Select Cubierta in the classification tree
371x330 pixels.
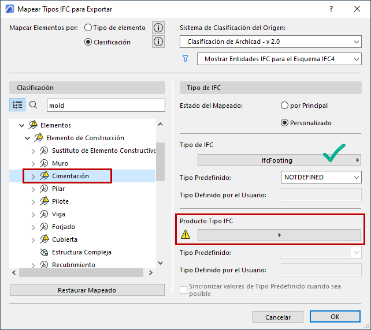[x=64, y=239]
